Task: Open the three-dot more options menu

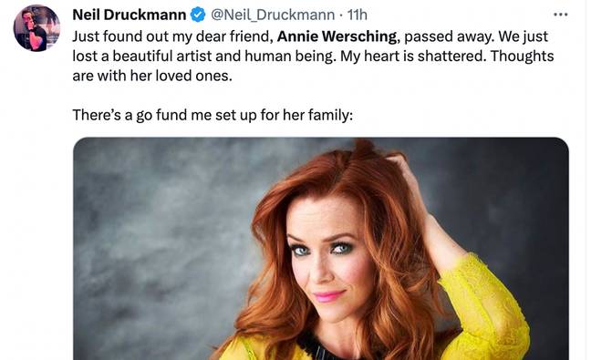Action: click(x=561, y=15)
